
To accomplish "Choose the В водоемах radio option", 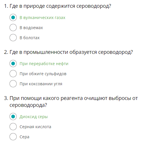I will point(13,28).
